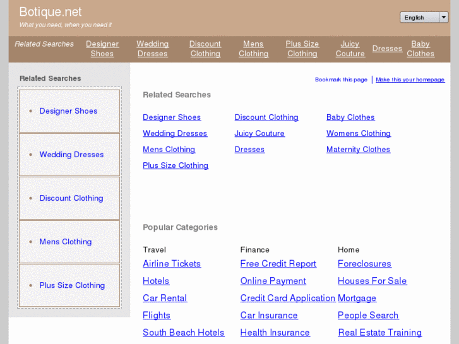The width and height of the screenshot is (459, 344).
Task: Click South Beach Hotels link
Action: [183, 333]
